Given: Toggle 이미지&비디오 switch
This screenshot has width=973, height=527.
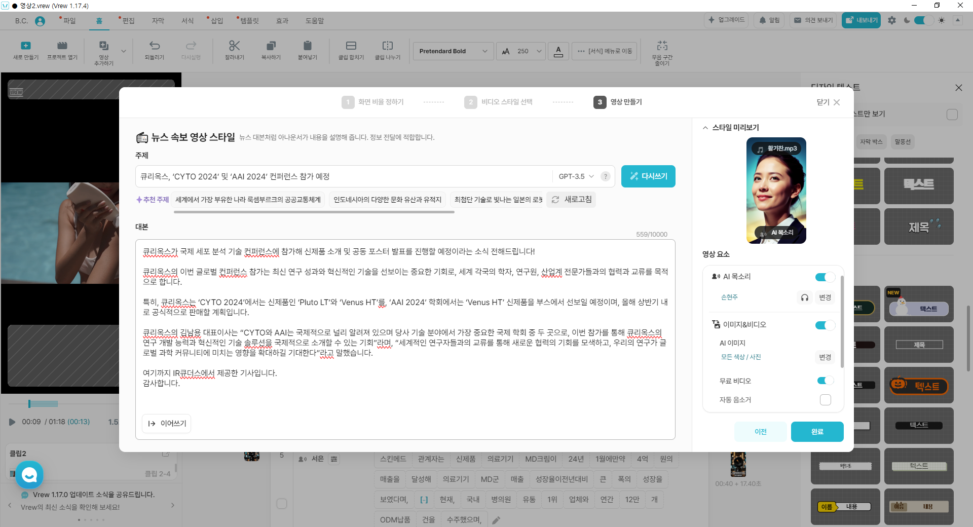Looking at the screenshot, I should 825,325.
